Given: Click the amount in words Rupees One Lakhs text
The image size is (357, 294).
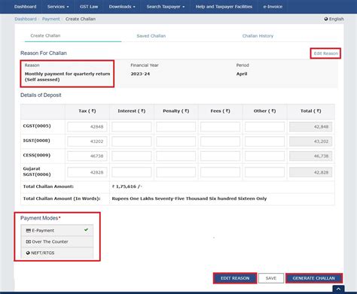Looking at the screenshot, I should point(189,199).
